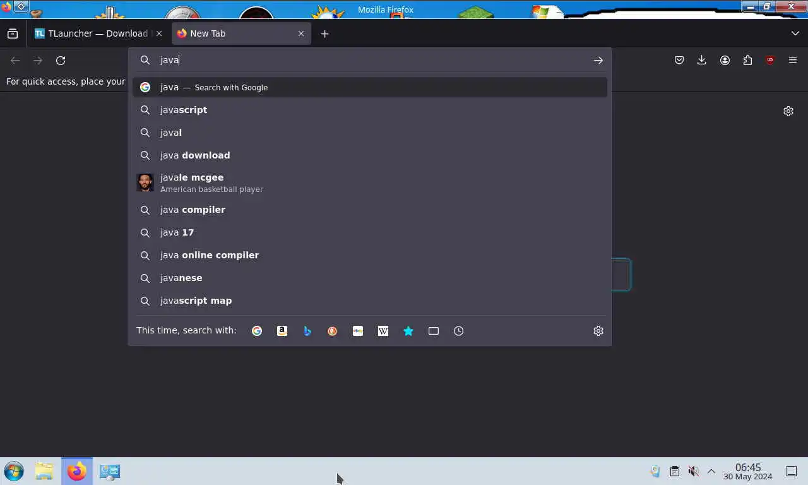Search history with clock icon
This screenshot has height=485, width=808.
(459, 331)
